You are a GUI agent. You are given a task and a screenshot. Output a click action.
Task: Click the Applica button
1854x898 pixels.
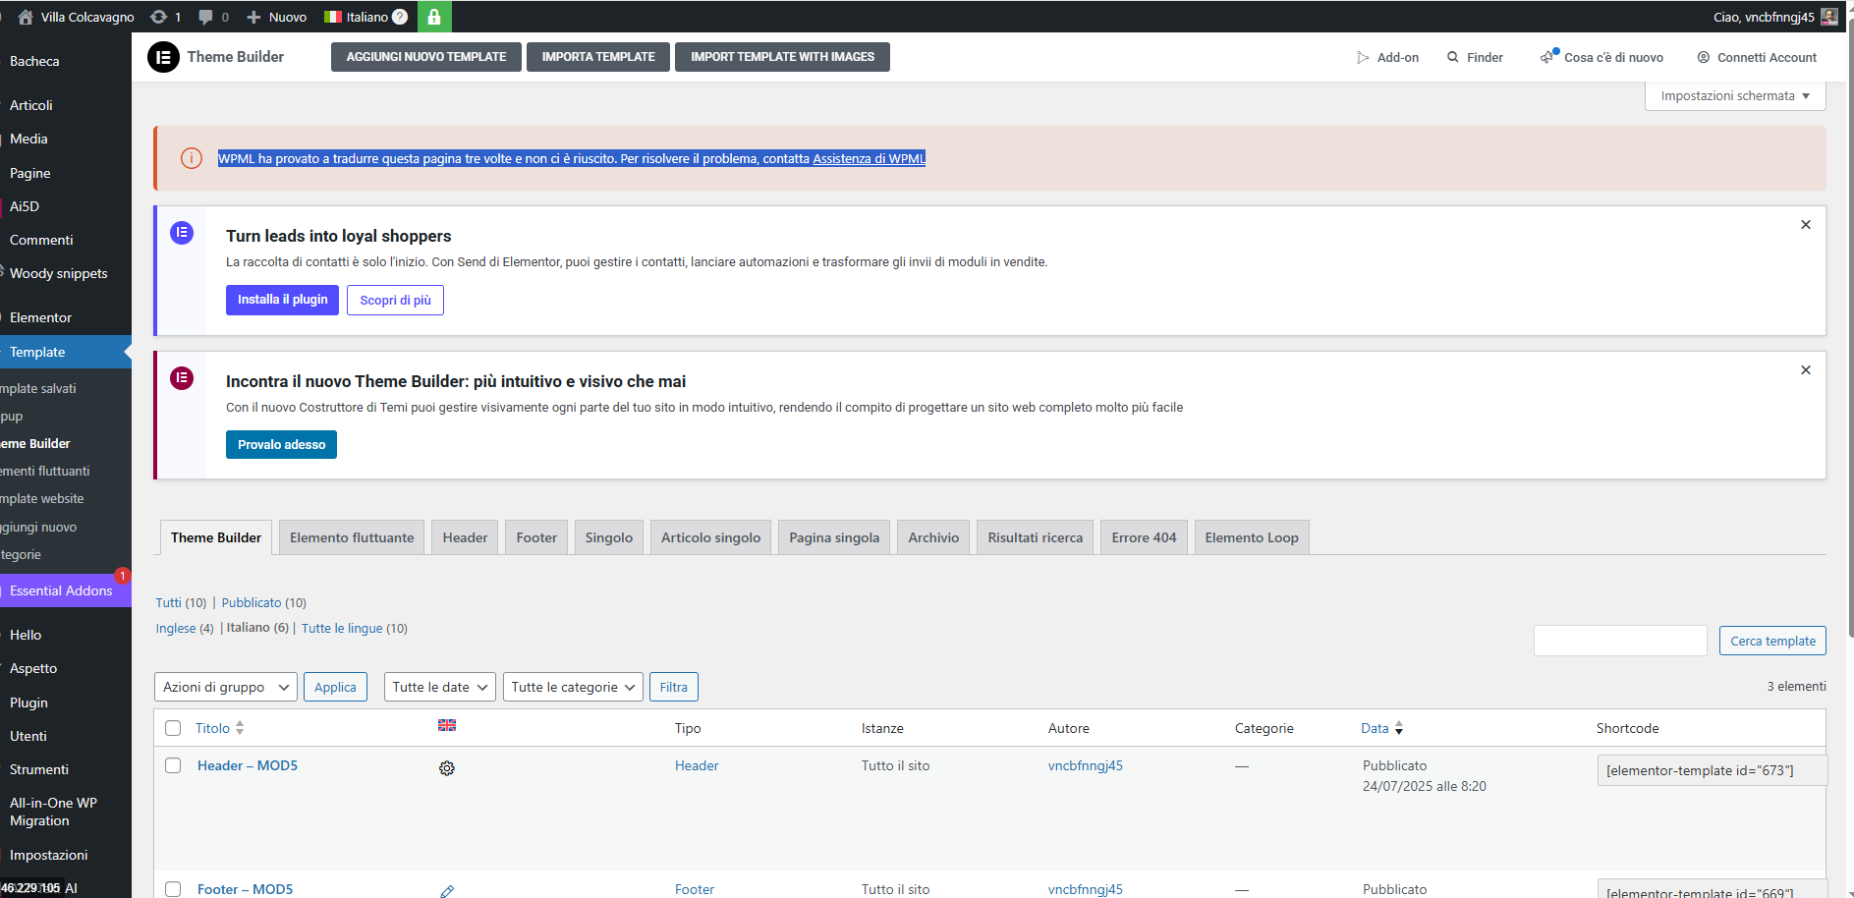click(x=335, y=687)
